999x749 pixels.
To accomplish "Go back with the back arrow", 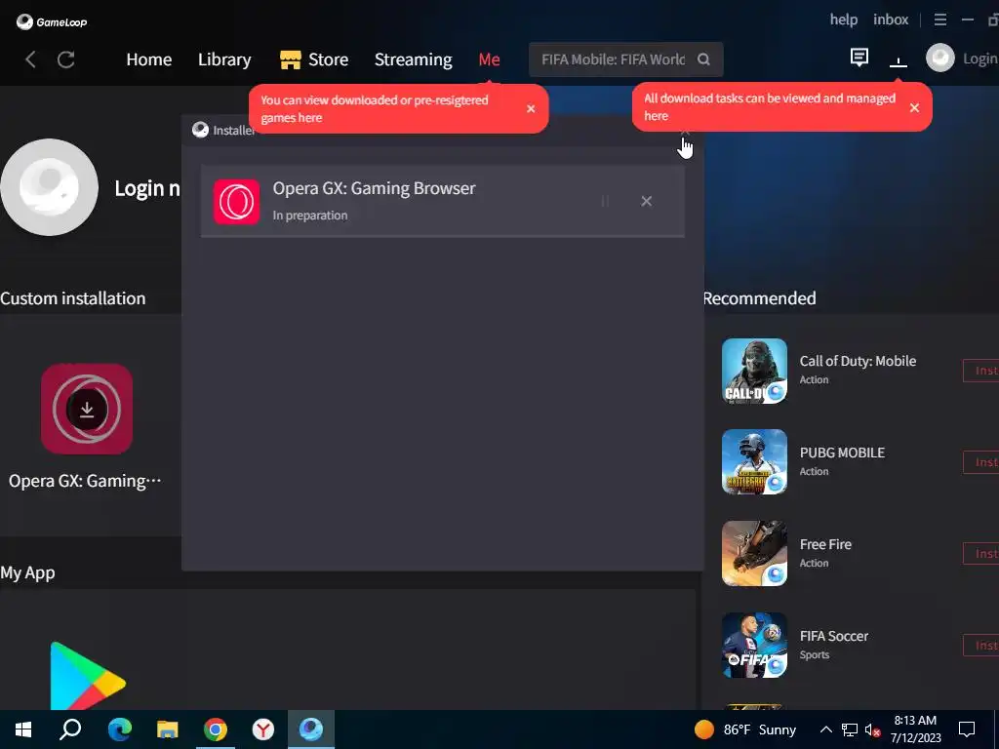I will pos(30,59).
